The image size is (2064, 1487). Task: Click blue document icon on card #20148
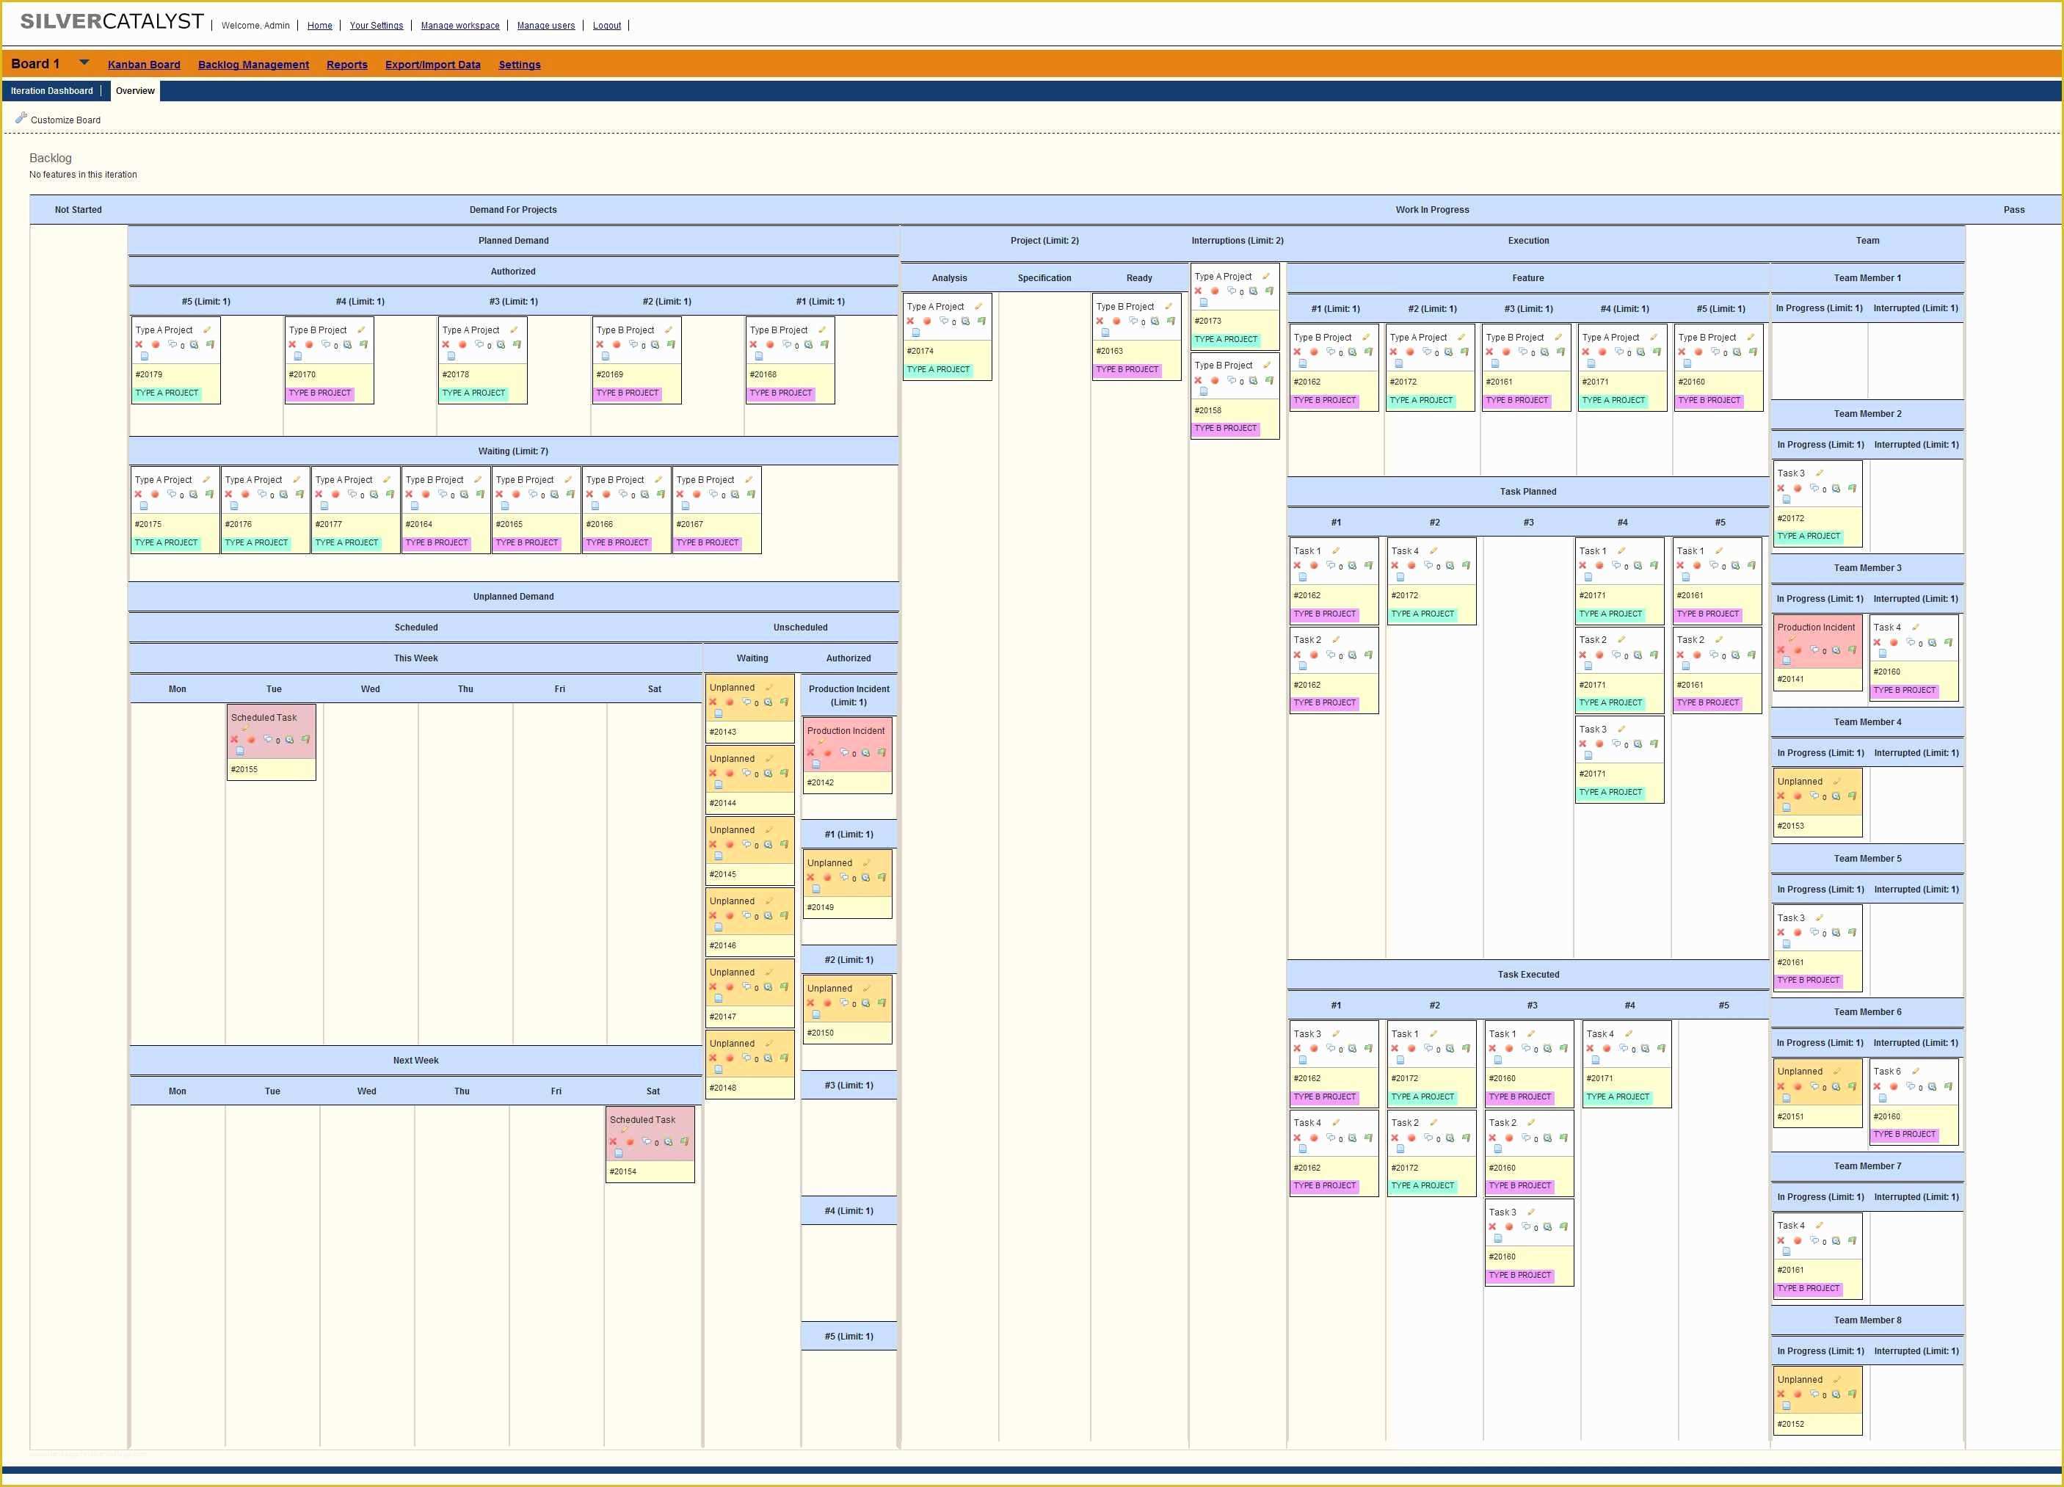pyautogui.click(x=718, y=1069)
